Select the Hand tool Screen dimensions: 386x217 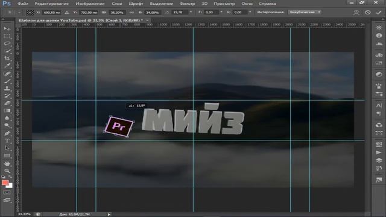[x=7, y=163]
